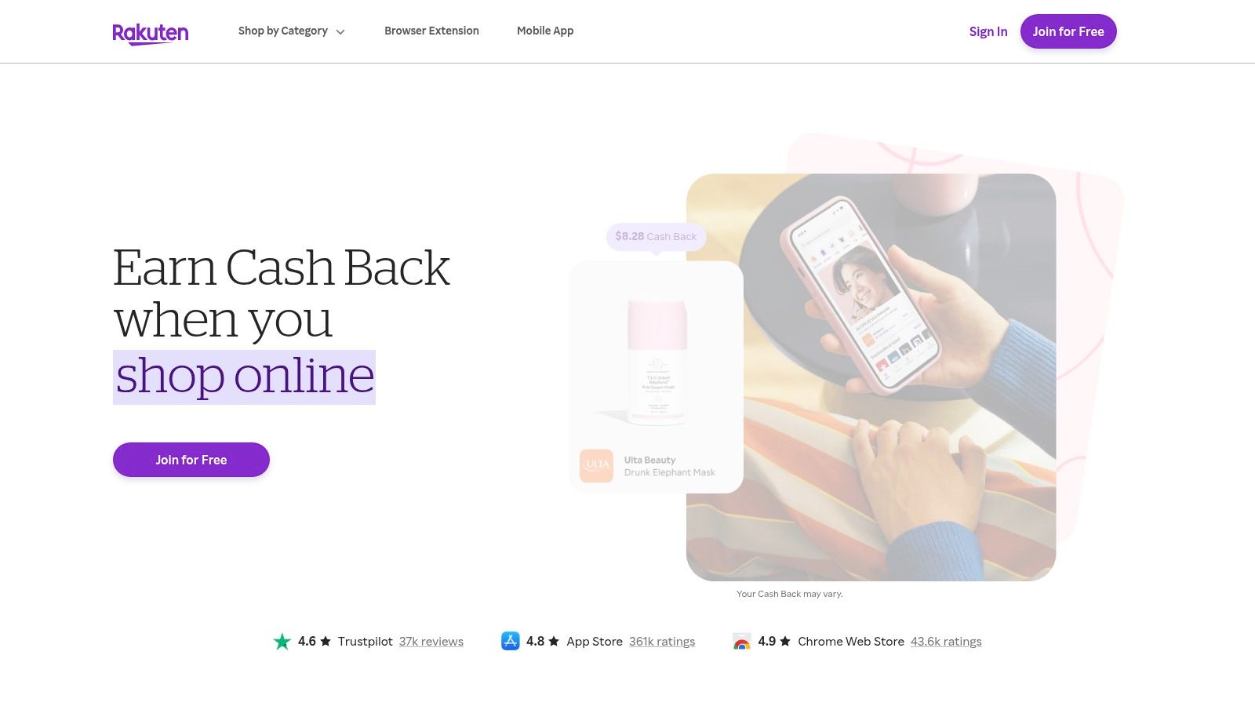
Task: Expand the Shop by Category chevron
Action: 340,32
